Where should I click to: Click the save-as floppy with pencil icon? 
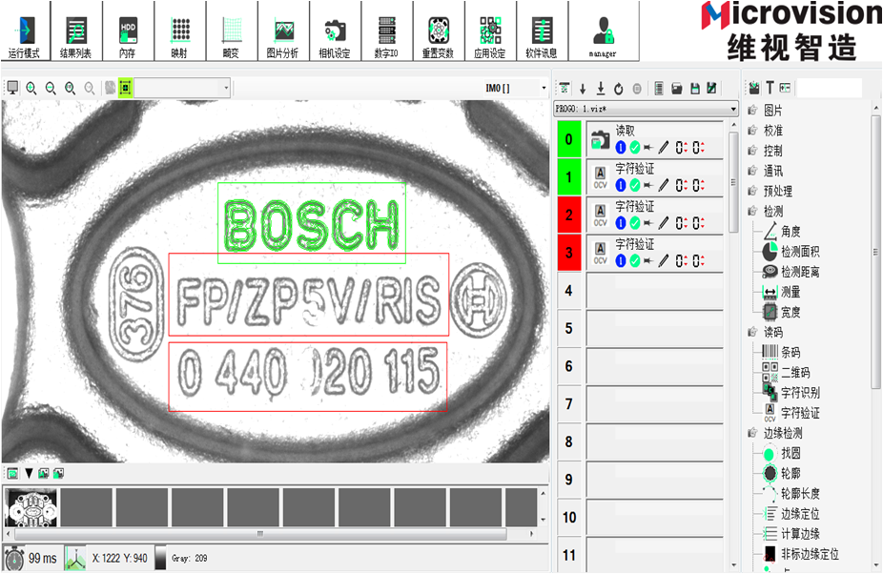[711, 89]
